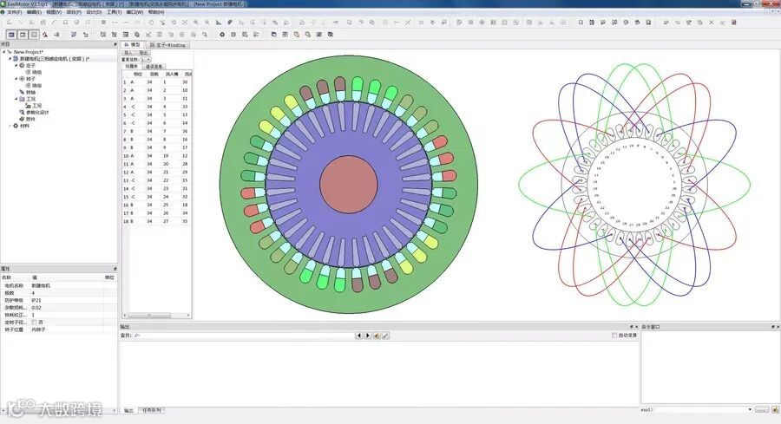Click the EasiMotor app icon in title bar

coord(3,4)
